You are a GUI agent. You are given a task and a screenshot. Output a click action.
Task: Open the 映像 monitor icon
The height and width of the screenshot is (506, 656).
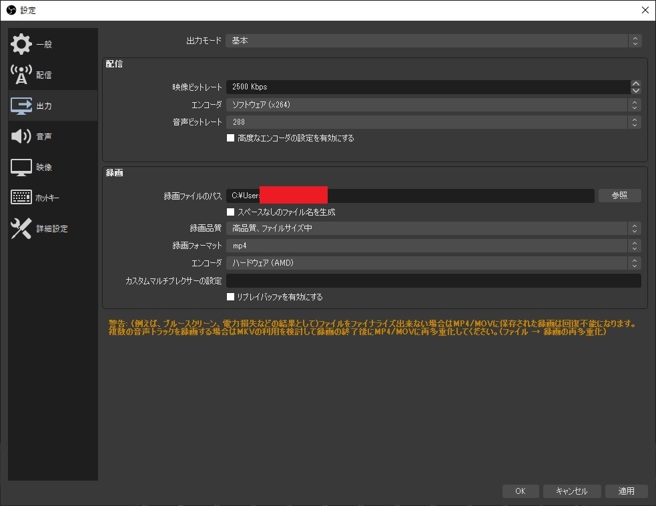pos(21,167)
